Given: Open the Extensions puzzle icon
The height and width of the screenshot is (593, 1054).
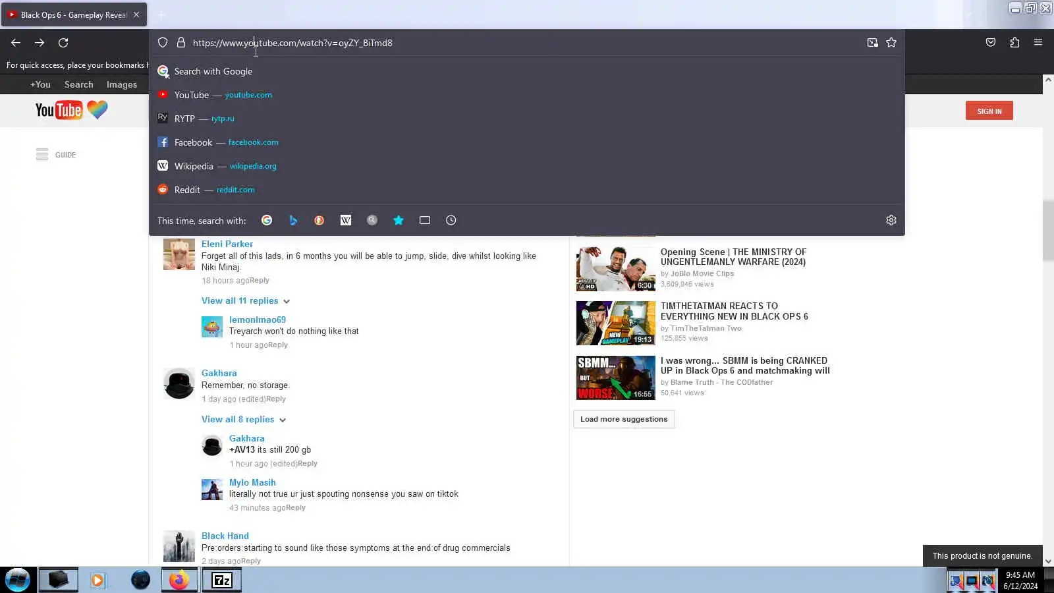Looking at the screenshot, I should pyautogui.click(x=1014, y=43).
